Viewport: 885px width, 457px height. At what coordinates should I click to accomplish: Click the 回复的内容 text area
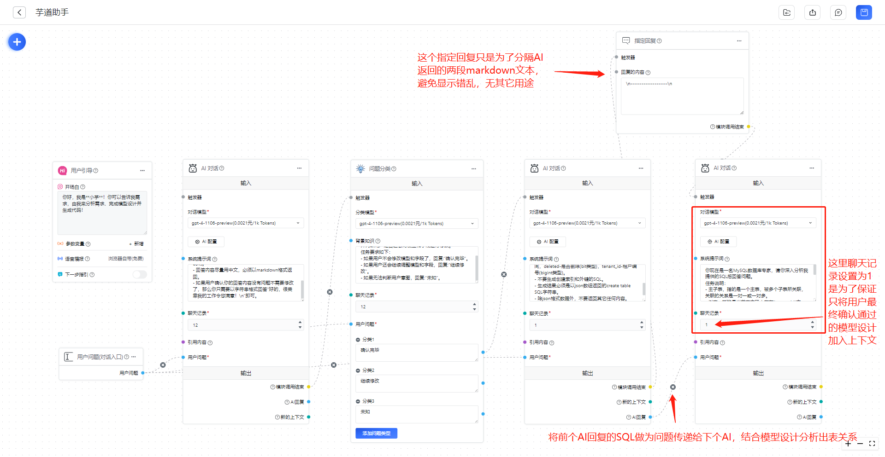pyautogui.click(x=682, y=96)
